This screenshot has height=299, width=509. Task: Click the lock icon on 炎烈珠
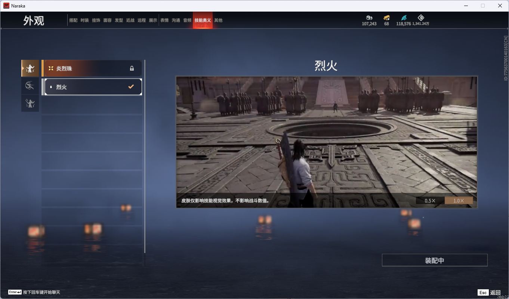(x=132, y=68)
